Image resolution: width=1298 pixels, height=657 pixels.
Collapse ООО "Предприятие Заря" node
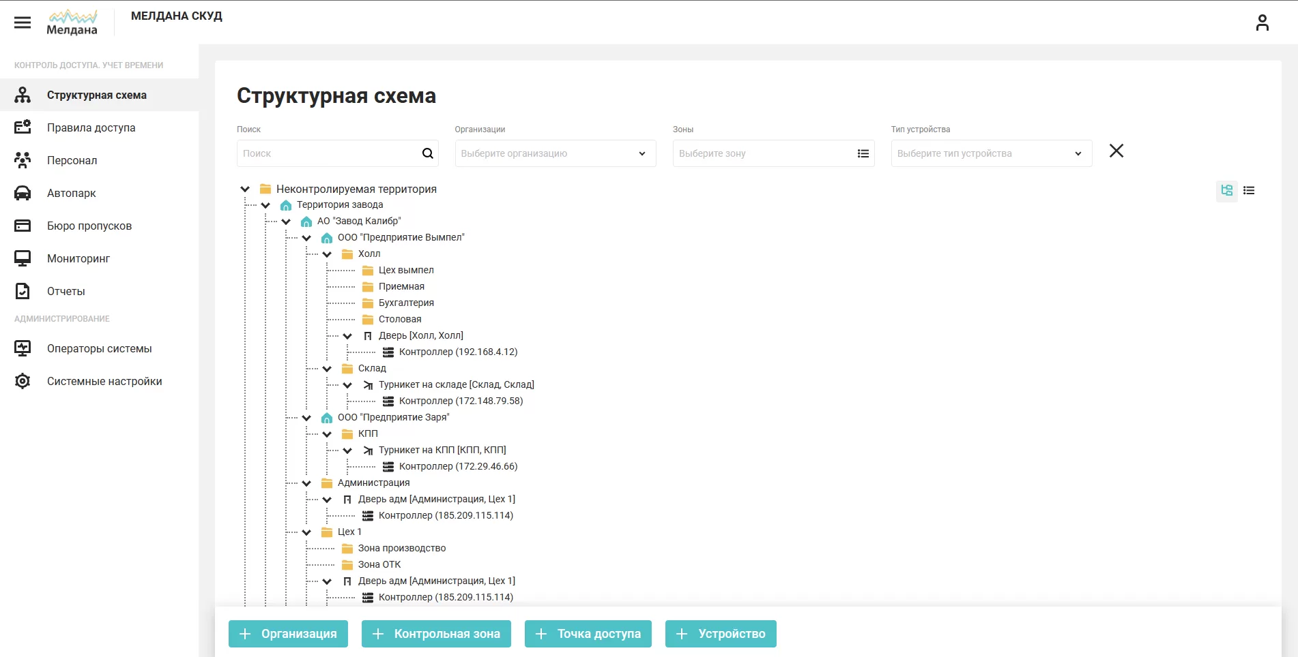tap(306, 418)
